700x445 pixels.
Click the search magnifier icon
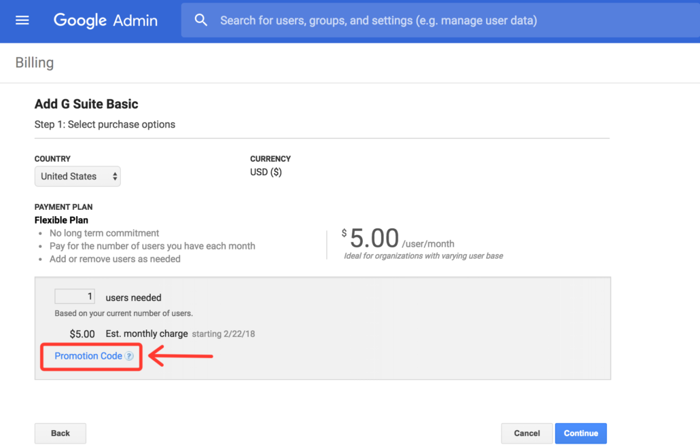pyautogui.click(x=201, y=20)
